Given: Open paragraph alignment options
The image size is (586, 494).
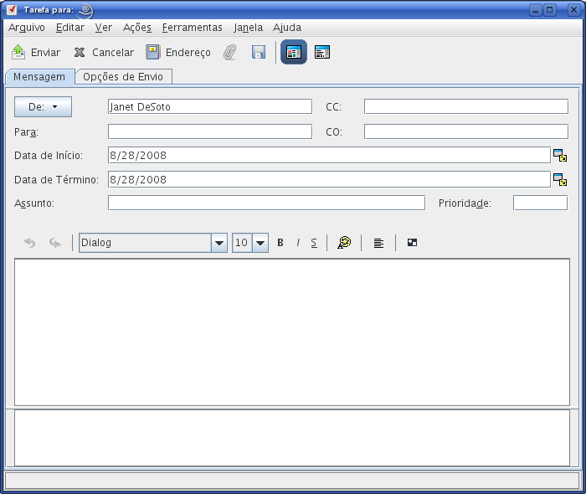Looking at the screenshot, I should click(x=378, y=243).
